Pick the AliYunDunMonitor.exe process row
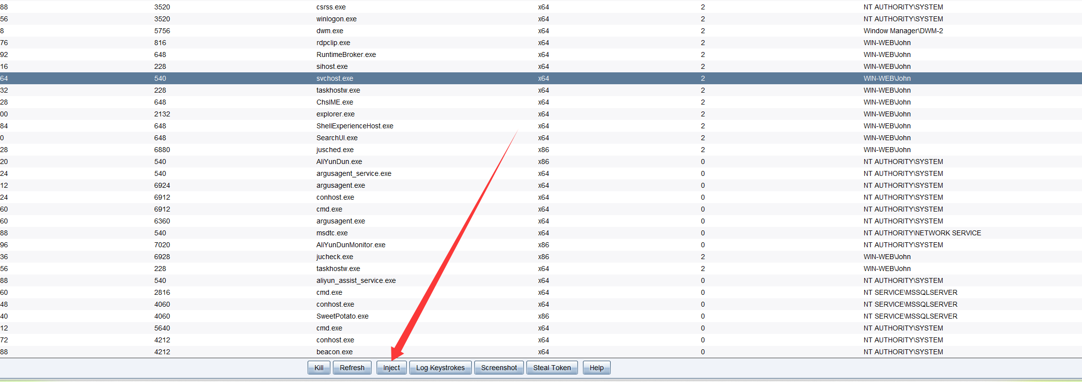The image size is (1082, 382). [351, 245]
